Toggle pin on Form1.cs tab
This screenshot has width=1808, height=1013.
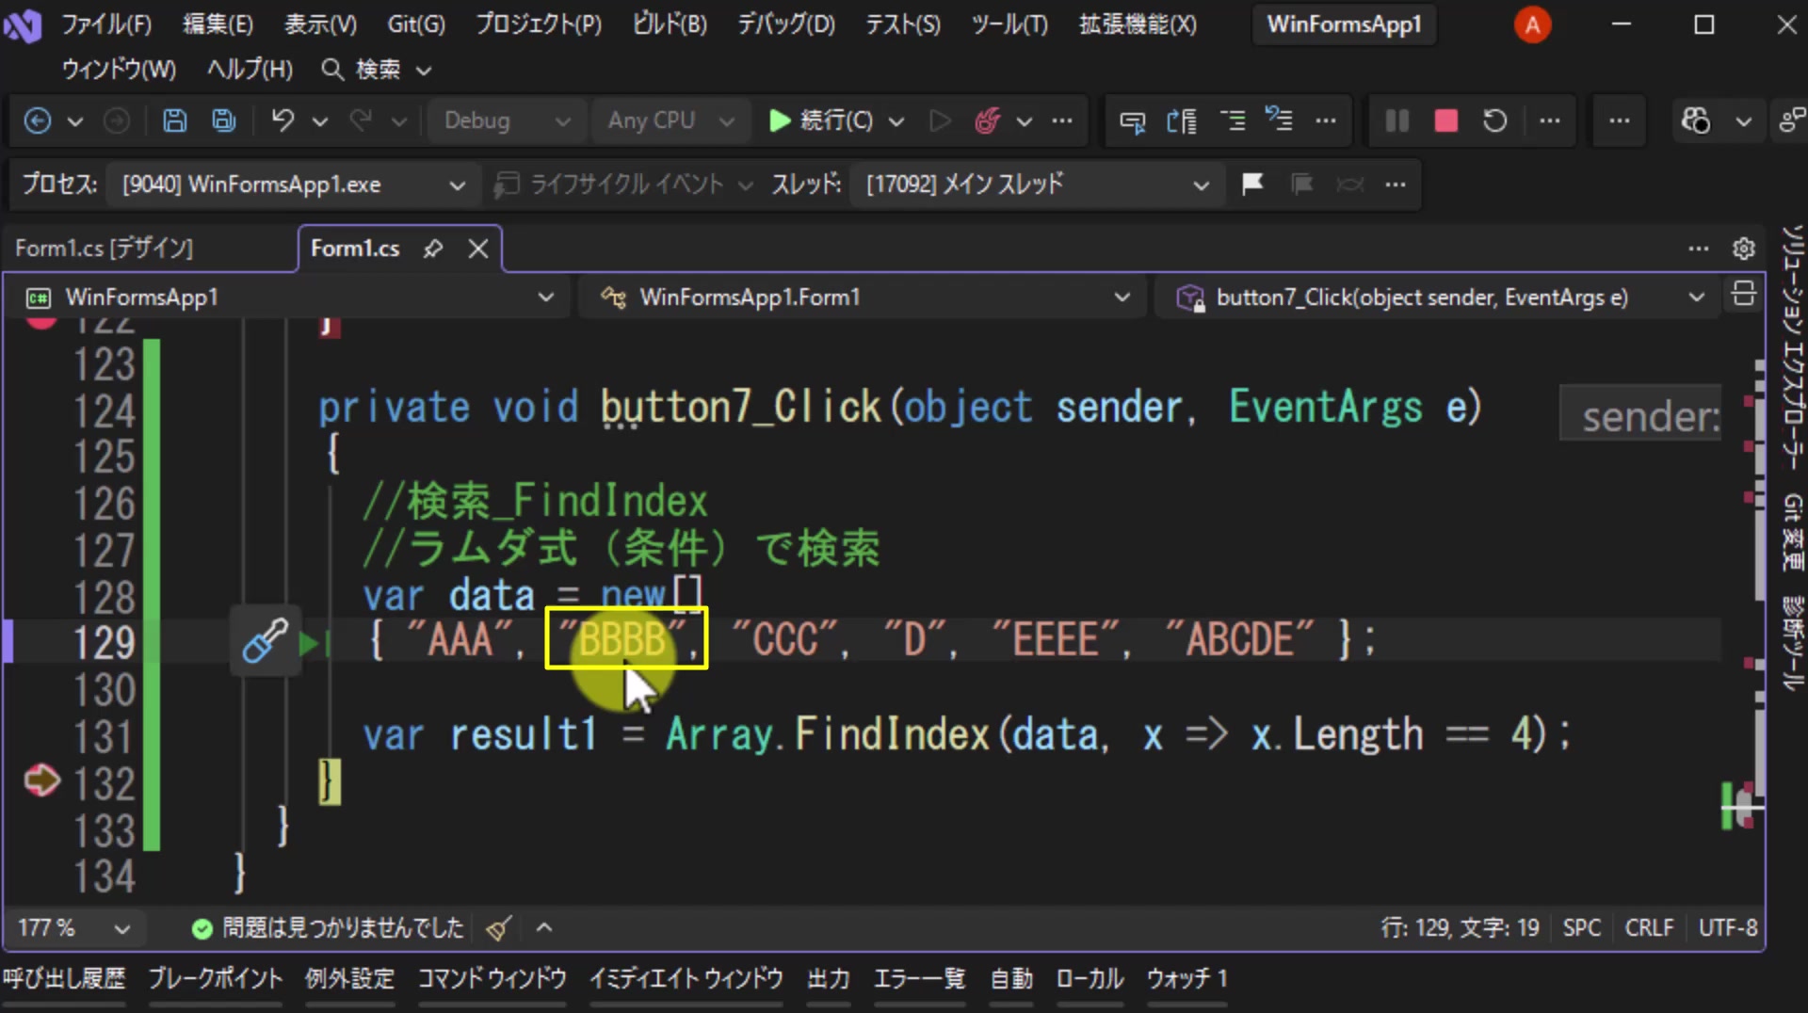tap(433, 249)
